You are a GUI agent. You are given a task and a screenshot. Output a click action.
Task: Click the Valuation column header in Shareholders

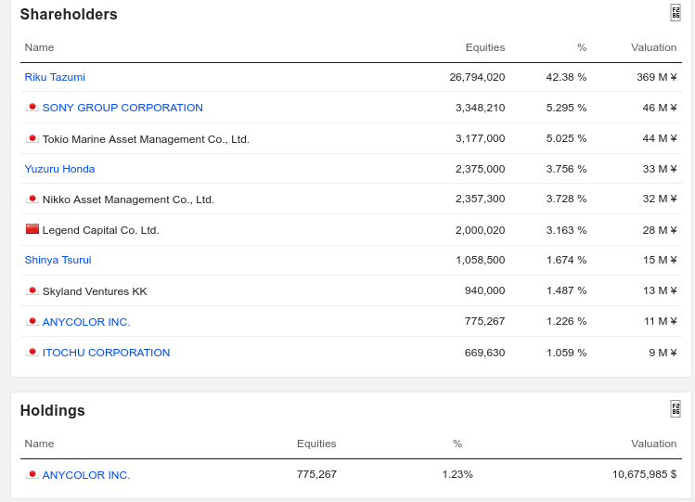654,47
